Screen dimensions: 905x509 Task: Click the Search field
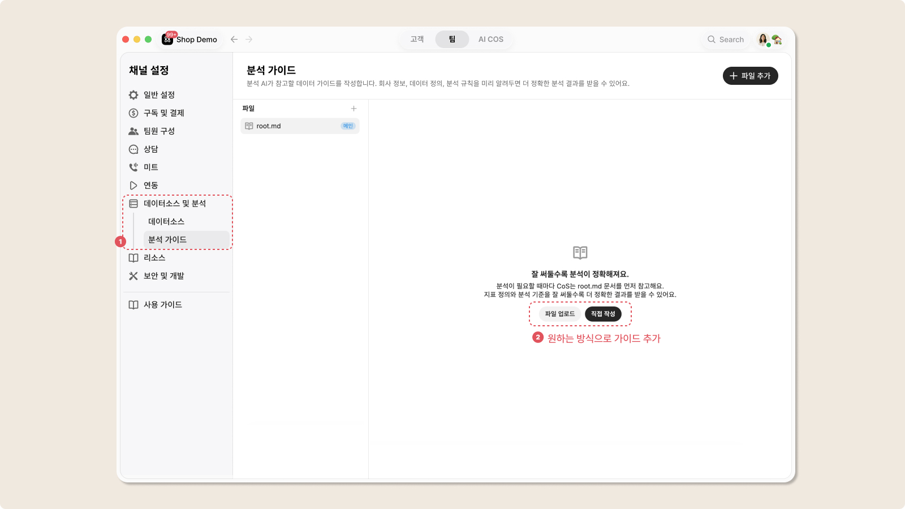[726, 40]
